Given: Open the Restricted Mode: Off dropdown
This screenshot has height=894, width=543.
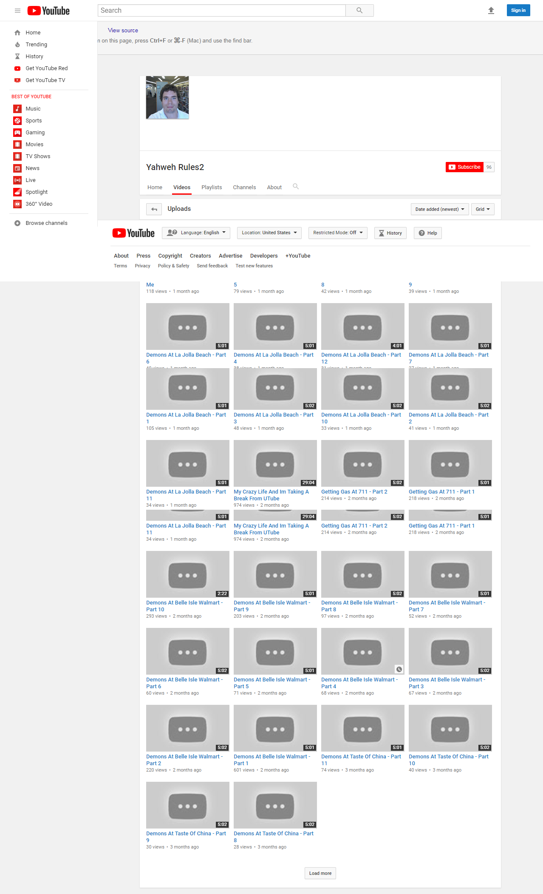Looking at the screenshot, I should 338,233.
